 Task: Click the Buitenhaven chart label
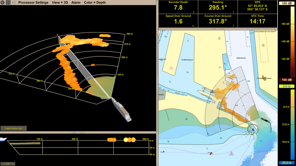[x=241, y=58]
